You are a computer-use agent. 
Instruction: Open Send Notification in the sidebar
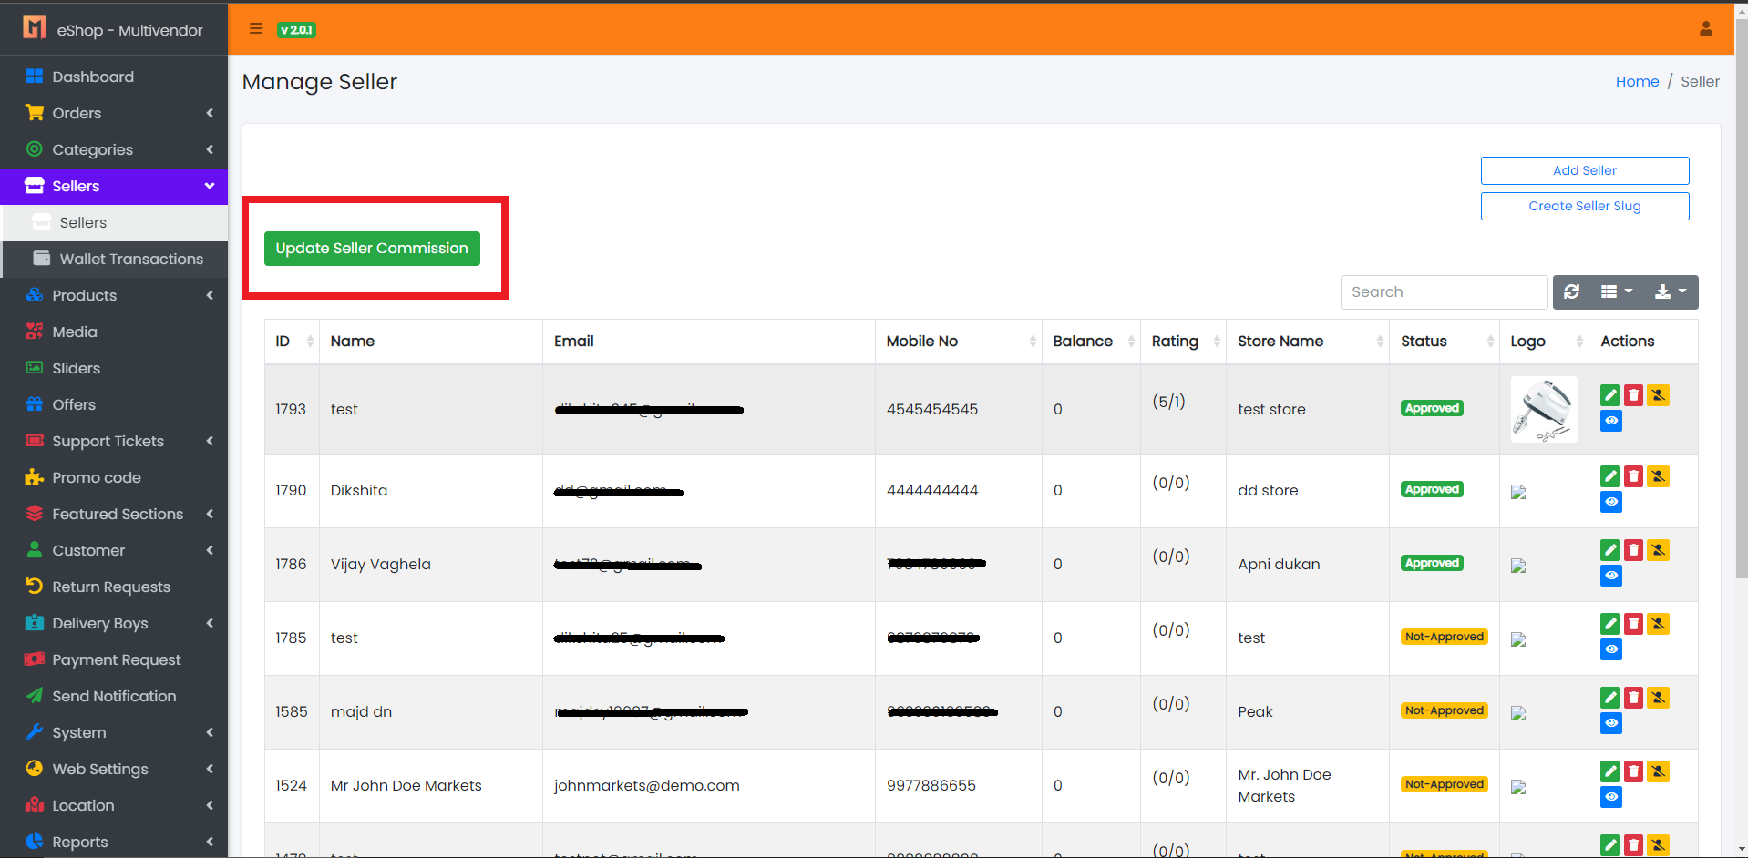click(x=114, y=696)
